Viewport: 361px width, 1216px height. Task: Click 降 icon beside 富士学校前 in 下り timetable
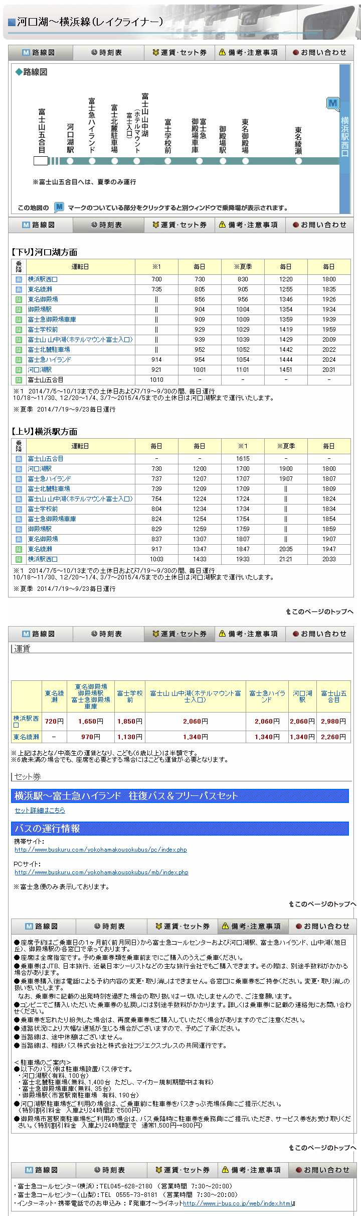pyautogui.click(x=19, y=330)
